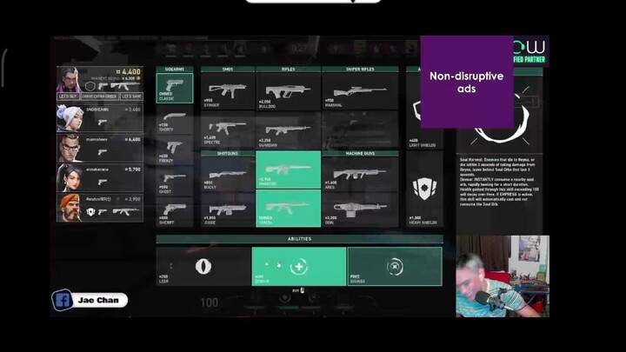Buy the Judge shotgun
626x352 pixels.
(228, 210)
